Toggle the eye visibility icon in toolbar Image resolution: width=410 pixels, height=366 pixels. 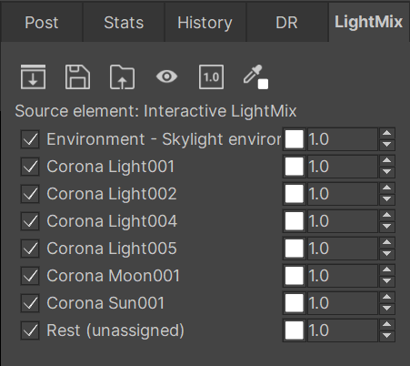click(166, 76)
